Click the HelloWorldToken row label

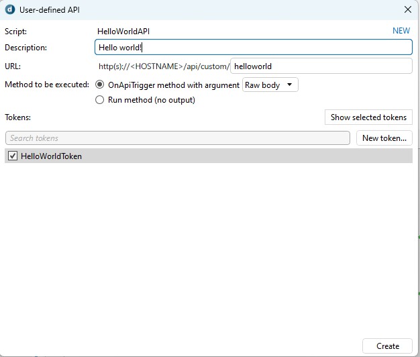[x=51, y=156]
